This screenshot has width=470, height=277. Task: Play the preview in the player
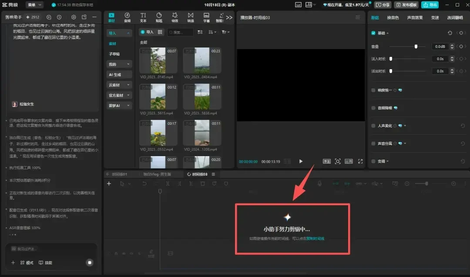(x=301, y=161)
